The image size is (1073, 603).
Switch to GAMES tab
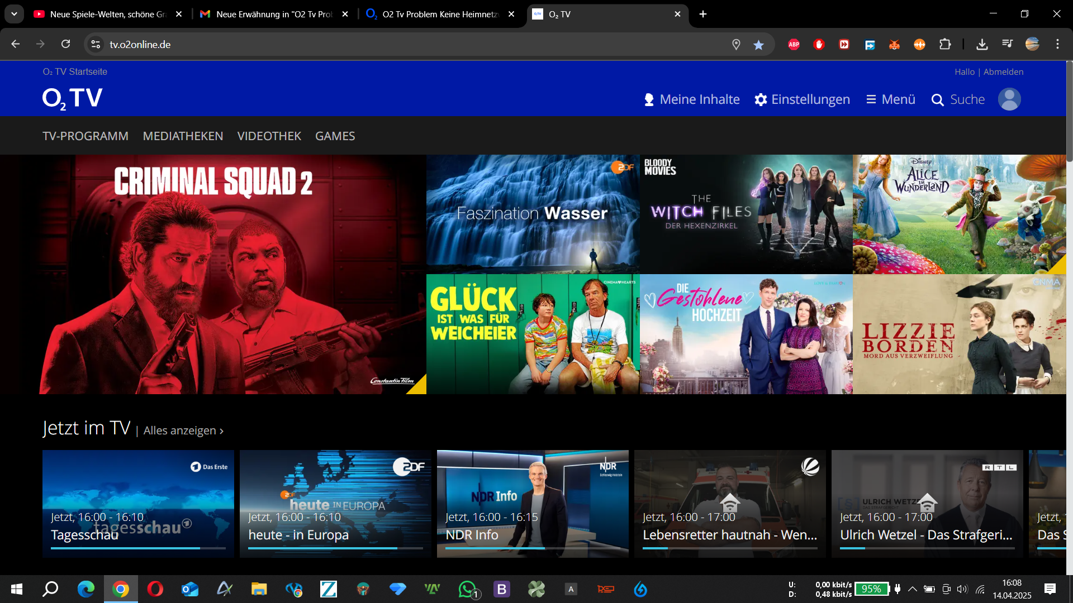[x=335, y=136]
